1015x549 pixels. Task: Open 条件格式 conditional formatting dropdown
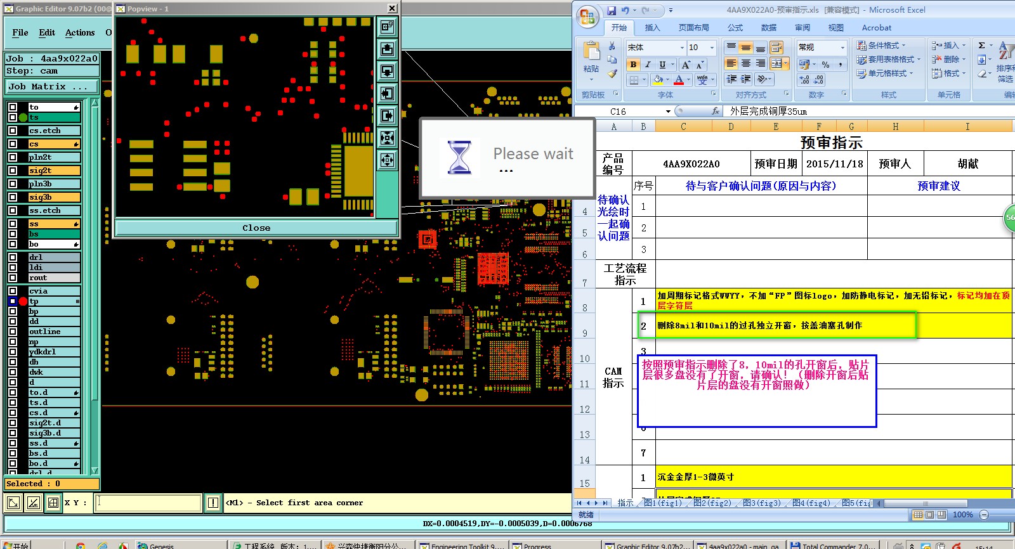[881, 46]
